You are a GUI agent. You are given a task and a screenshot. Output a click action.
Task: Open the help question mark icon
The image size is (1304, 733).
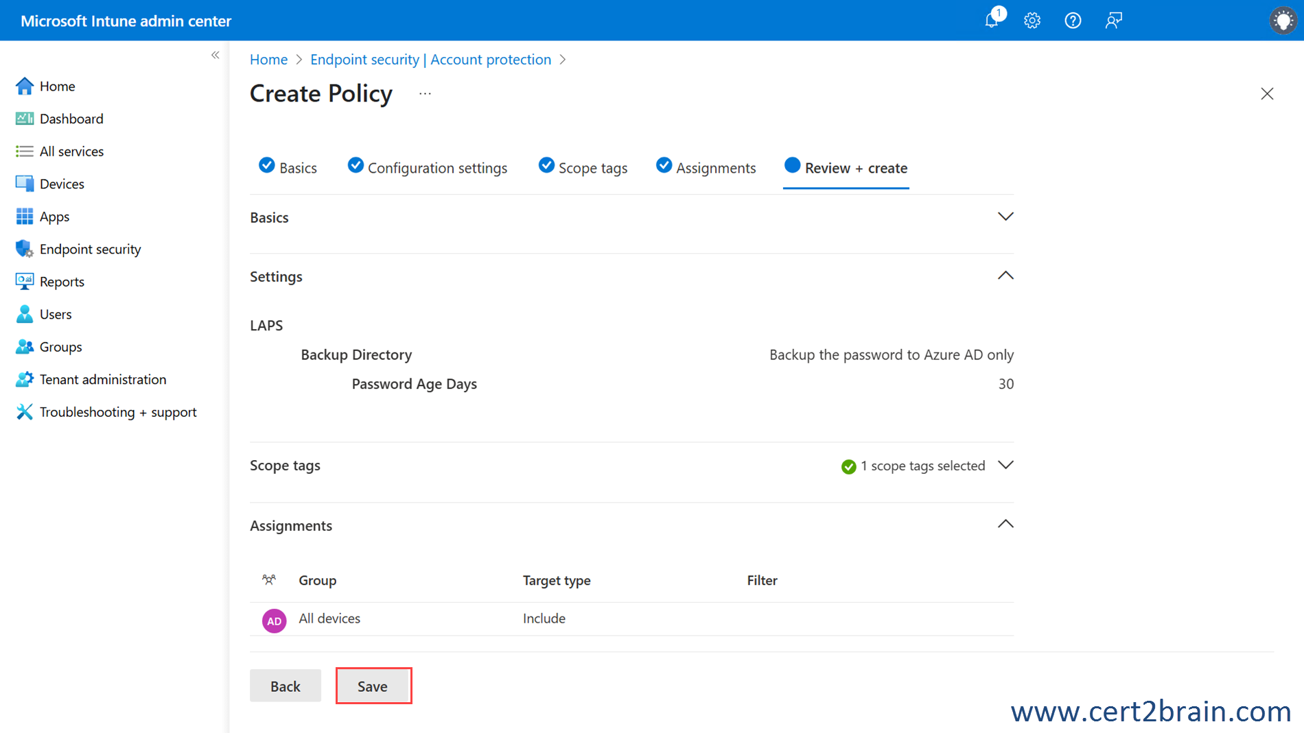pyautogui.click(x=1073, y=21)
